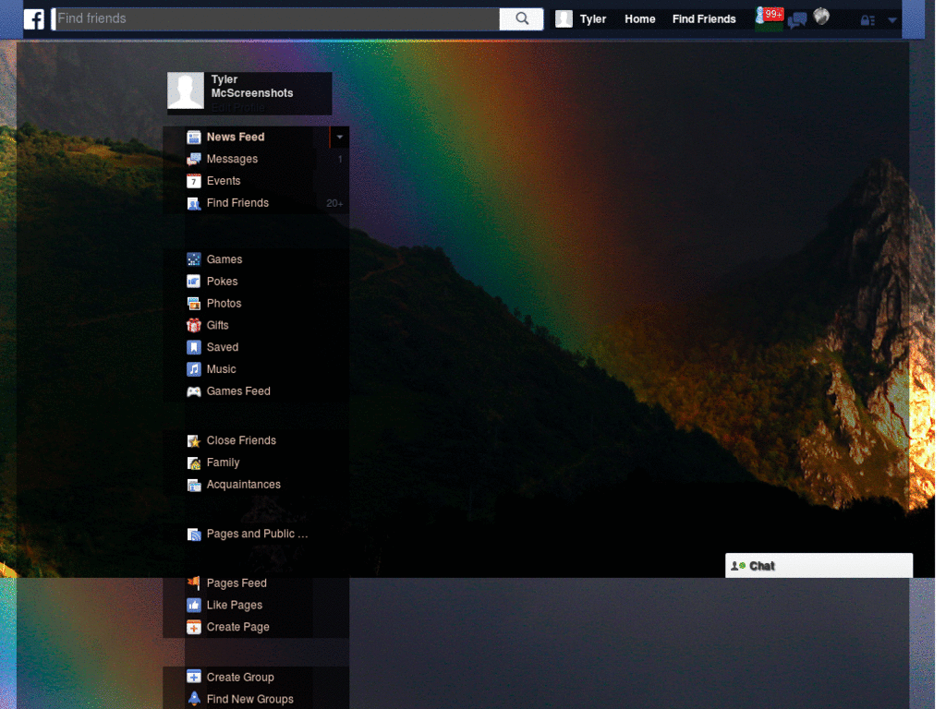This screenshot has width=946, height=709.
Task: Open the Music section icon
Action: pos(194,369)
